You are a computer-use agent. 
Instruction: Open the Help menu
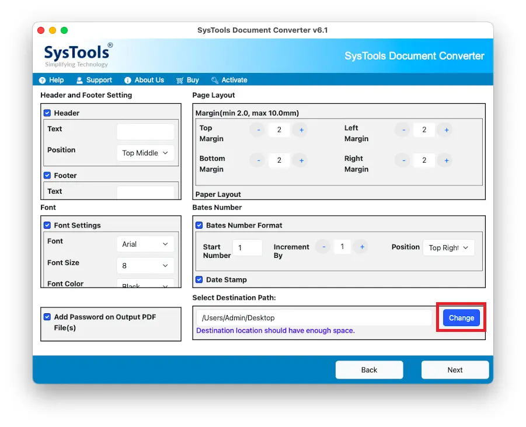tap(51, 80)
